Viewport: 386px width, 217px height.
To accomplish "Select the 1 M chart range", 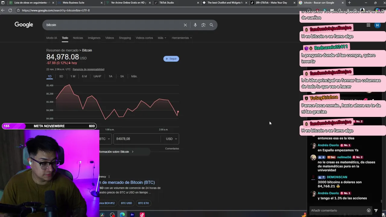I will click(x=73, y=76).
